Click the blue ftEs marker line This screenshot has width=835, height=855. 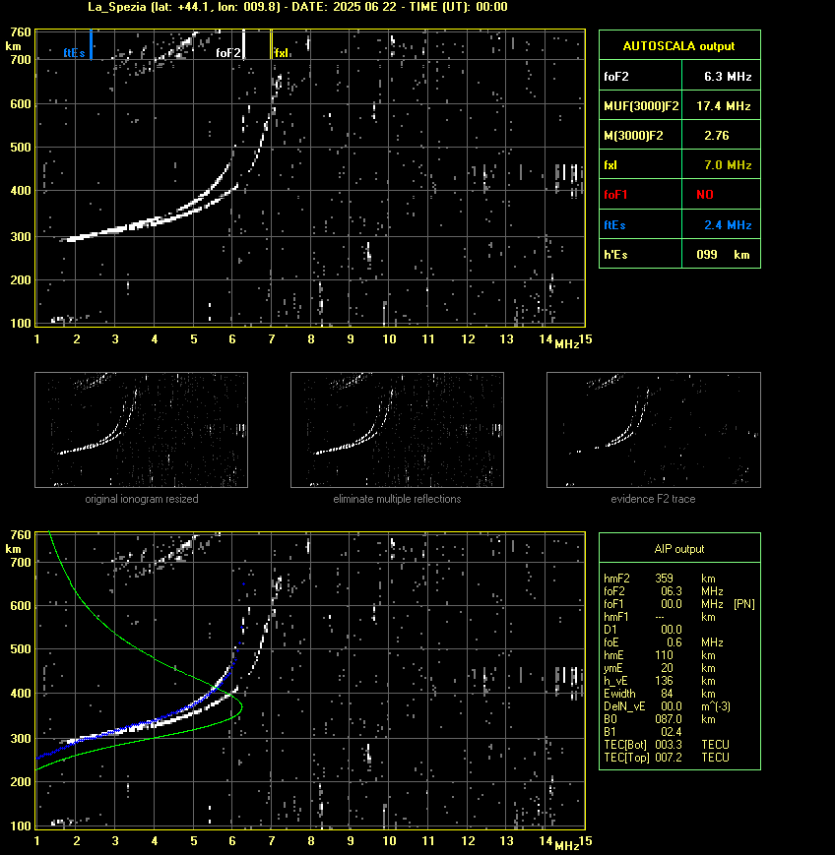(x=92, y=44)
